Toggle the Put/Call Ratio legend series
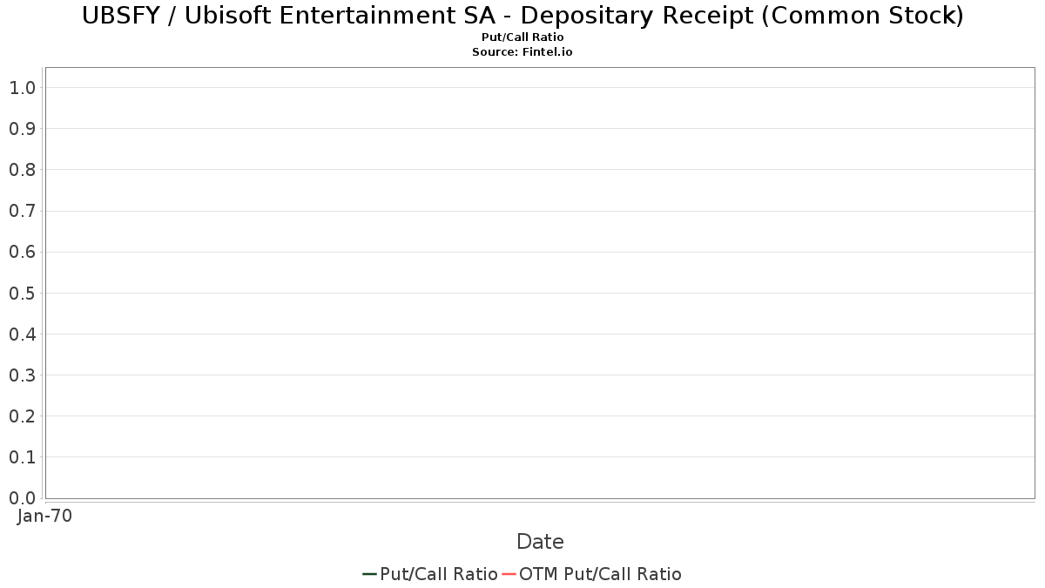The width and height of the screenshot is (1045, 588). (438, 574)
